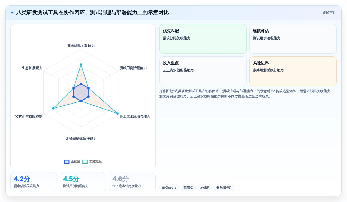
Task: Open the 风险边界 card
Action: click(x=293, y=71)
